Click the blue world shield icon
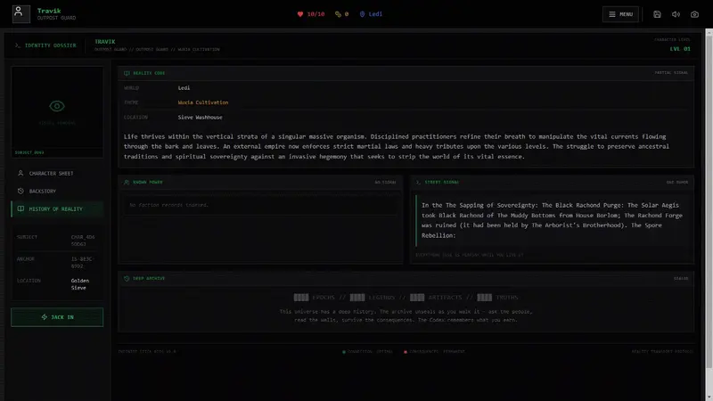 point(363,14)
